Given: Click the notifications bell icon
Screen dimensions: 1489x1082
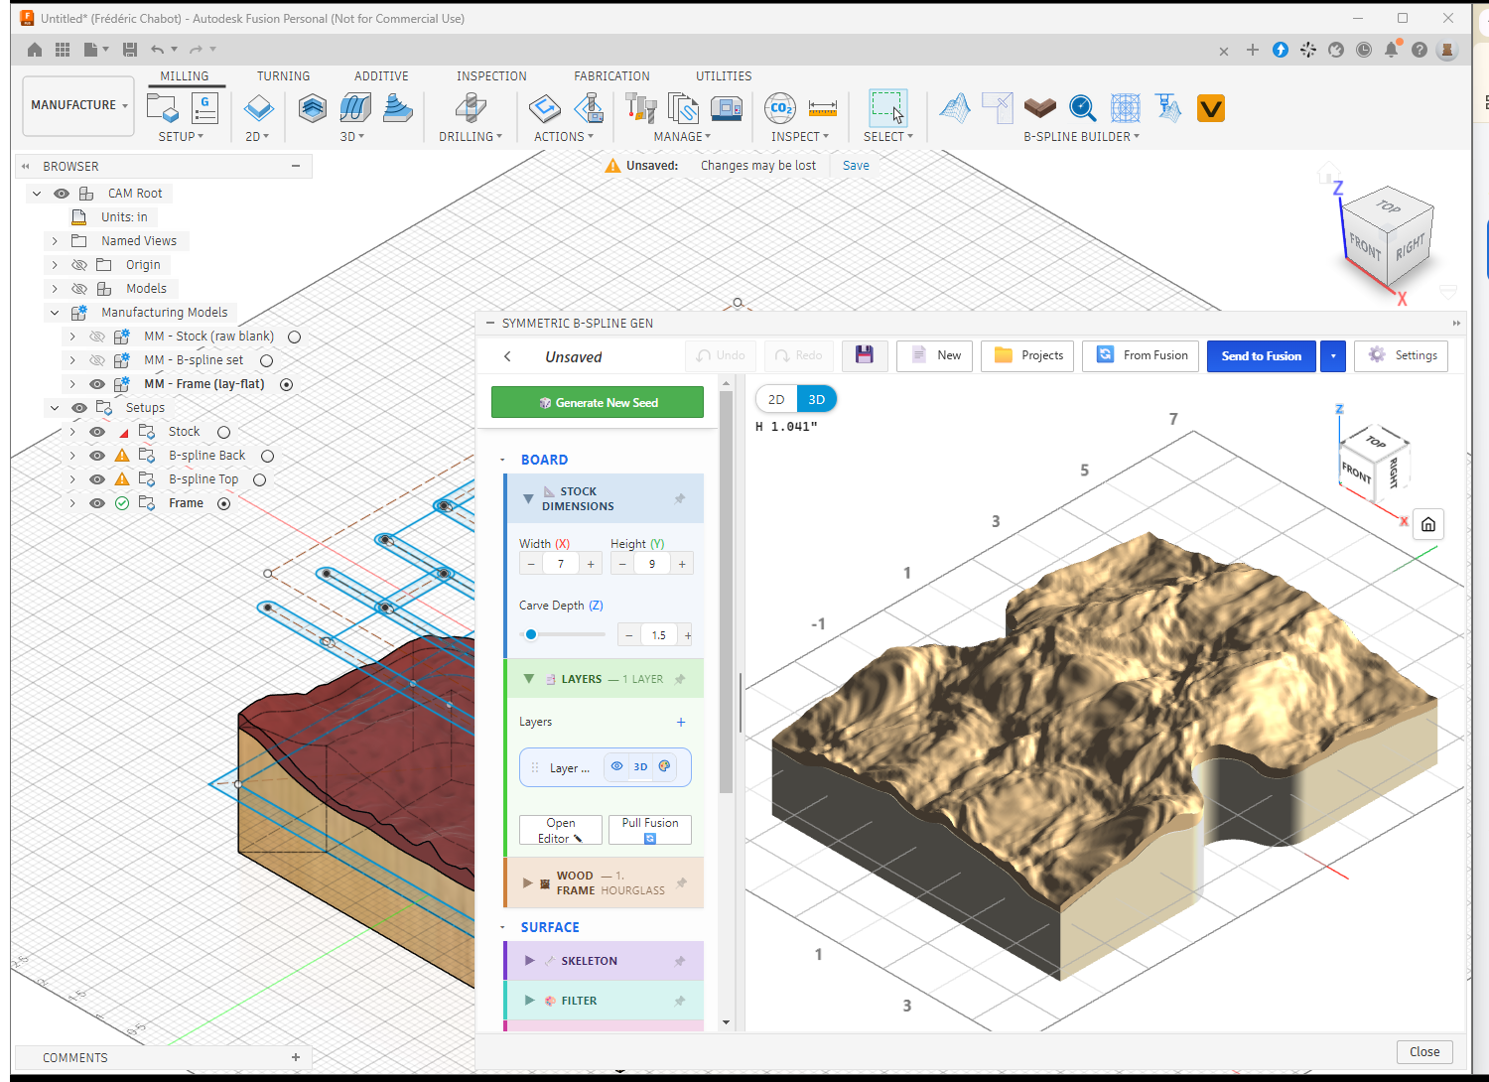Looking at the screenshot, I should [x=1392, y=50].
